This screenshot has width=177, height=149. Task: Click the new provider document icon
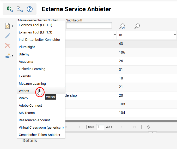point(8,26)
